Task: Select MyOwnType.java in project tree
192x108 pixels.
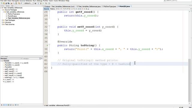Action: 14,14
